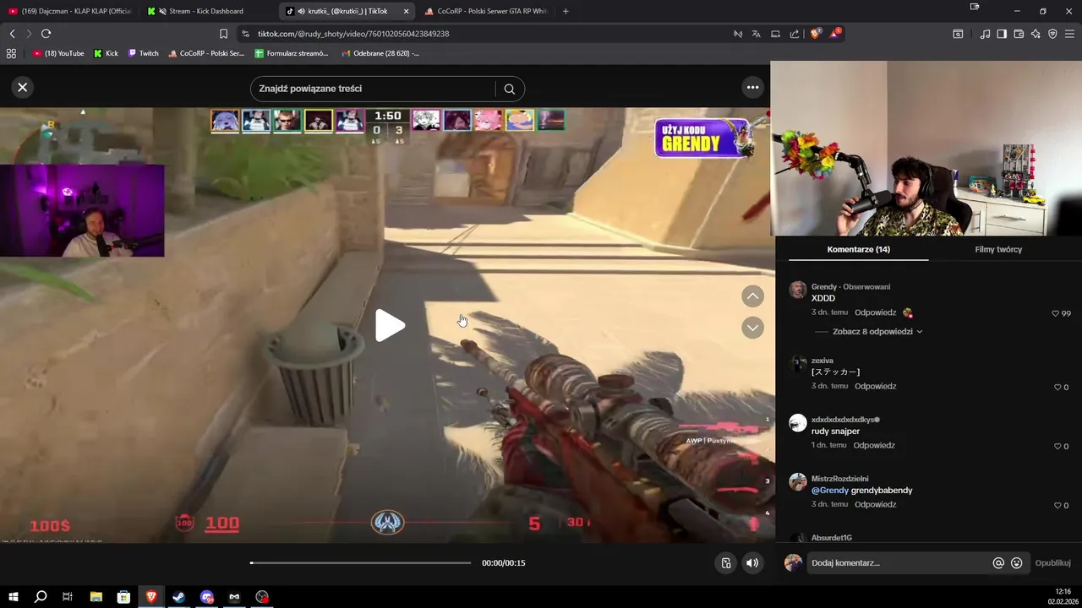
Task: Click the address bar URL
Action: [353, 34]
